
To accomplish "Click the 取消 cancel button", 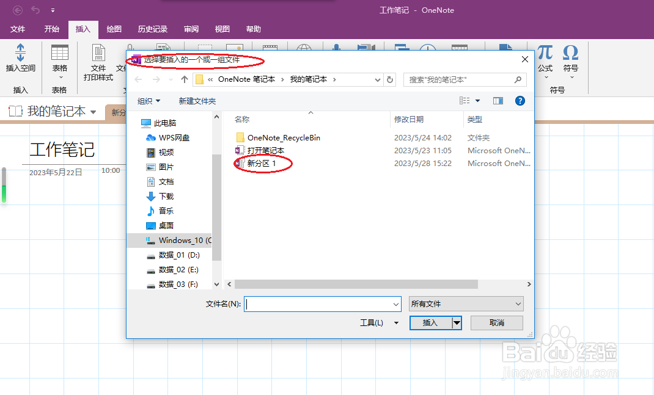I will pos(496,323).
